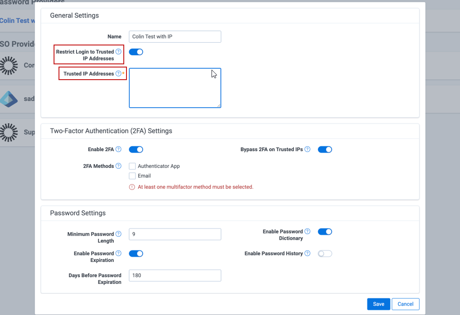
Task: Open help icon beside Trusted IP Addresses label
Action: [x=118, y=74]
